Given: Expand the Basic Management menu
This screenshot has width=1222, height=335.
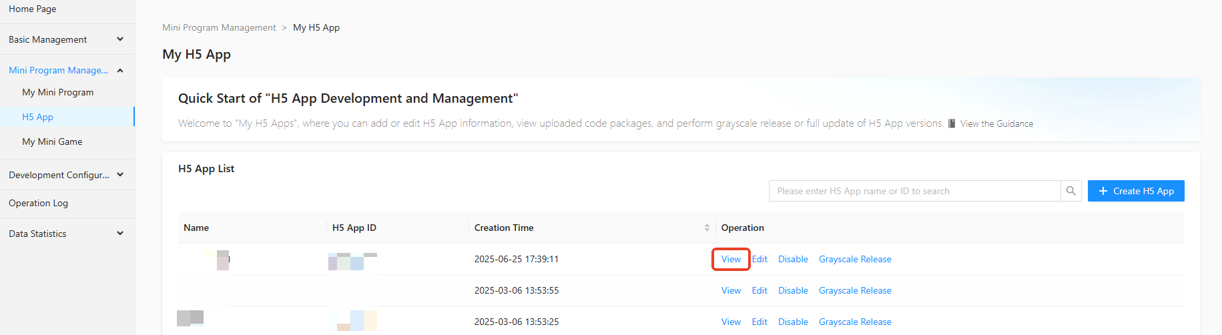Looking at the screenshot, I should pos(120,39).
